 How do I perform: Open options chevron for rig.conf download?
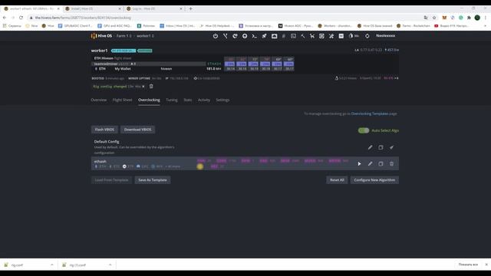click(x=52, y=264)
